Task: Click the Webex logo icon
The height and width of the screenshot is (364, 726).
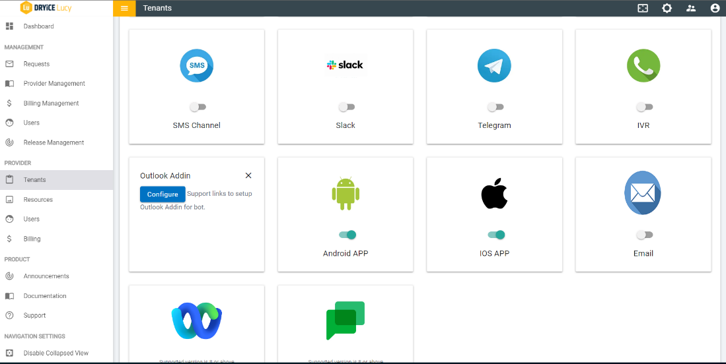Action: click(197, 320)
